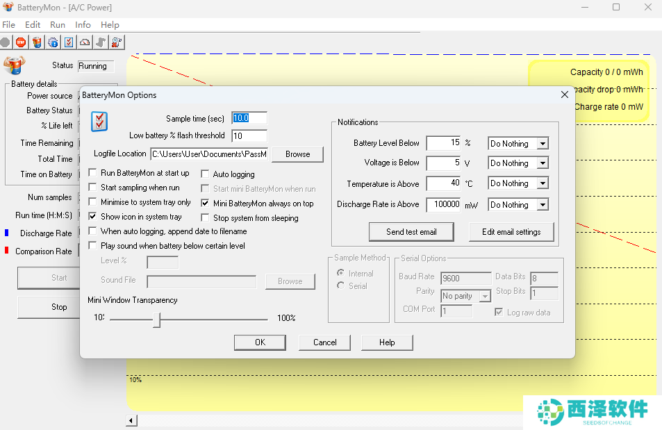This screenshot has width=662, height=430.
Task: Open the Run menu
Action: point(58,25)
